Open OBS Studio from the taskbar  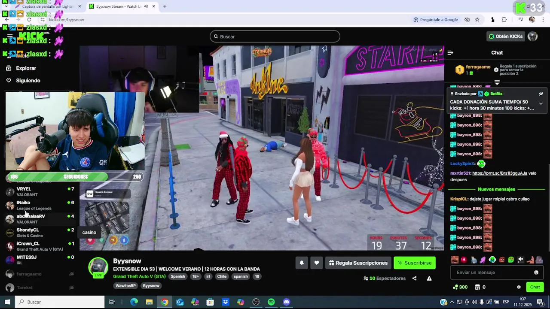point(256,302)
